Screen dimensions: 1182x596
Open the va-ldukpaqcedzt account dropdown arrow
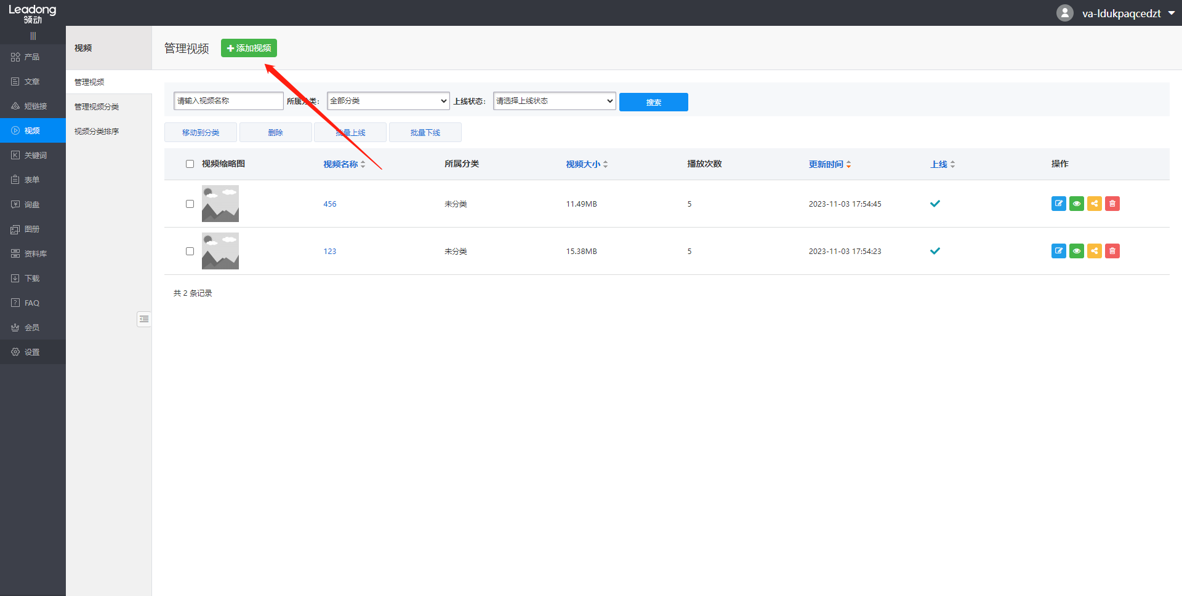[x=1171, y=13]
